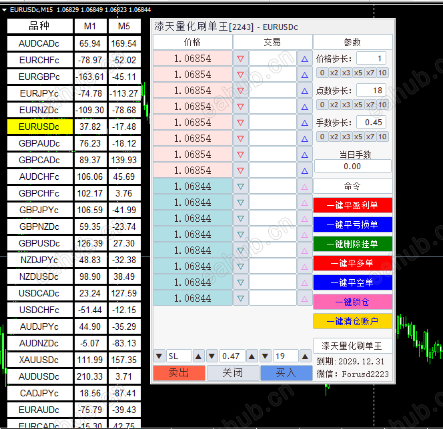Viewport: 443px width, 429px height.
Task: Click the 价格步长 input field
Action: tap(371, 59)
